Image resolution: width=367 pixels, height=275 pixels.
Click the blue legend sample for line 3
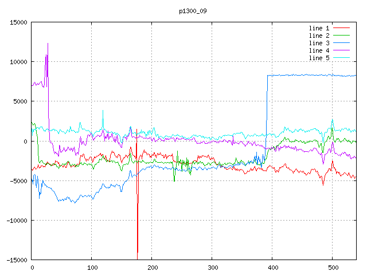click(x=341, y=43)
